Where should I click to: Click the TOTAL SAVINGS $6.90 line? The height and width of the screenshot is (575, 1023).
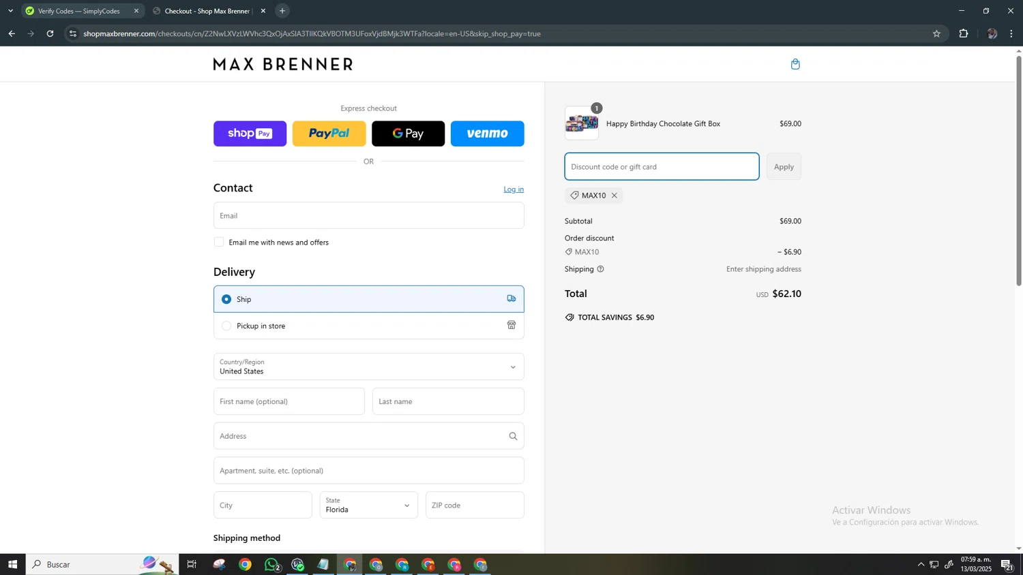(x=610, y=317)
